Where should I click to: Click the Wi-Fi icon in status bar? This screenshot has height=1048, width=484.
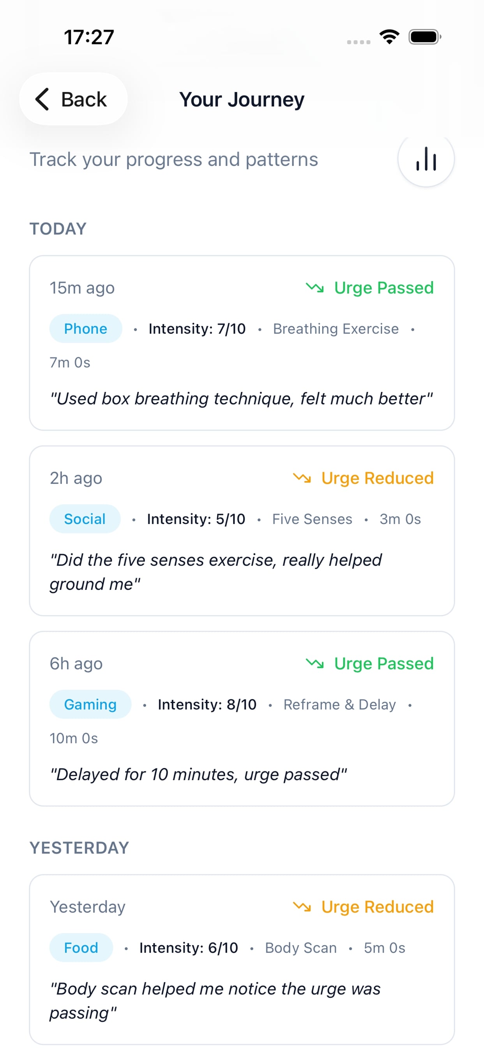[x=389, y=37]
